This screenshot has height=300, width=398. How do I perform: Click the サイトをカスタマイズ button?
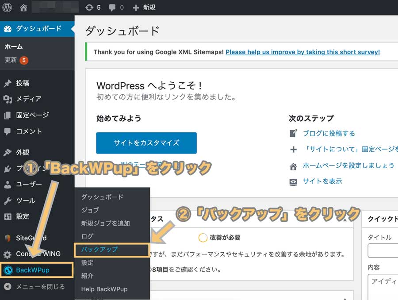pyautogui.click(x=146, y=143)
